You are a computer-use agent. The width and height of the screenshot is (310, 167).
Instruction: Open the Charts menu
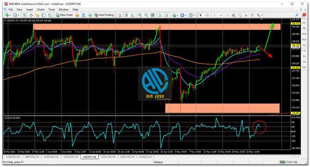point(41,10)
